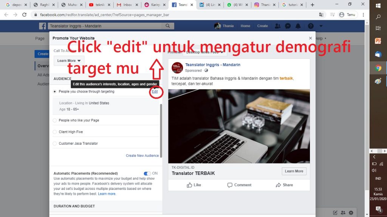Click the Facebook page search field
Viewport: 387px width, 217px height.
click(105, 26)
